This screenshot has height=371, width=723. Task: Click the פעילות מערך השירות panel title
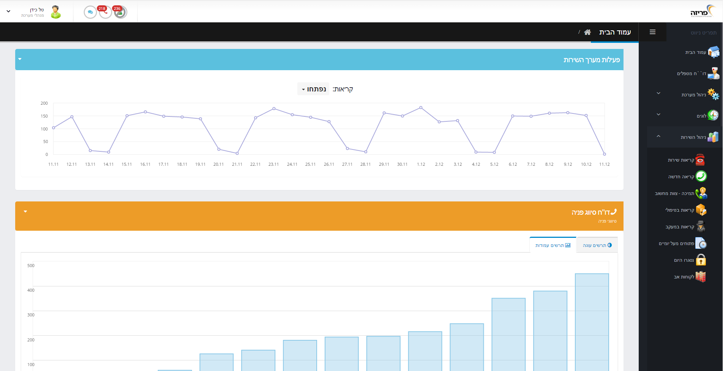pos(592,60)
